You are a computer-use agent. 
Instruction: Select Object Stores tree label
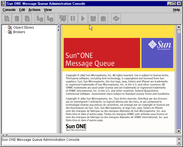24,28
